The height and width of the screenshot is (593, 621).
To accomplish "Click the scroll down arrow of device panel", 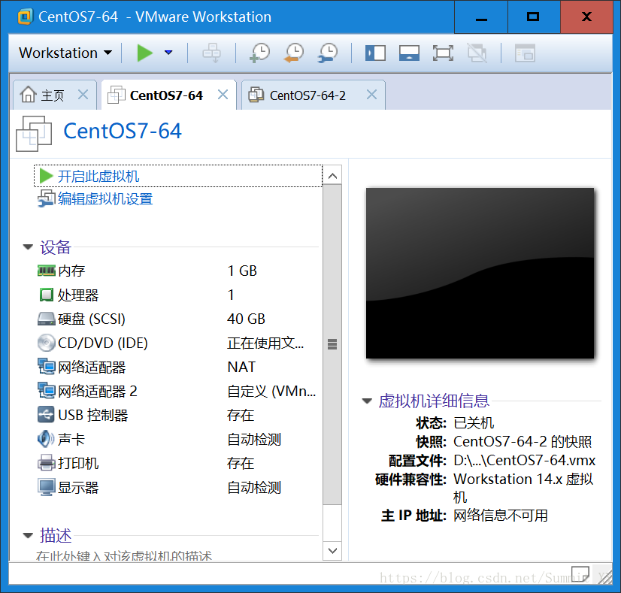I will [332, 551].
